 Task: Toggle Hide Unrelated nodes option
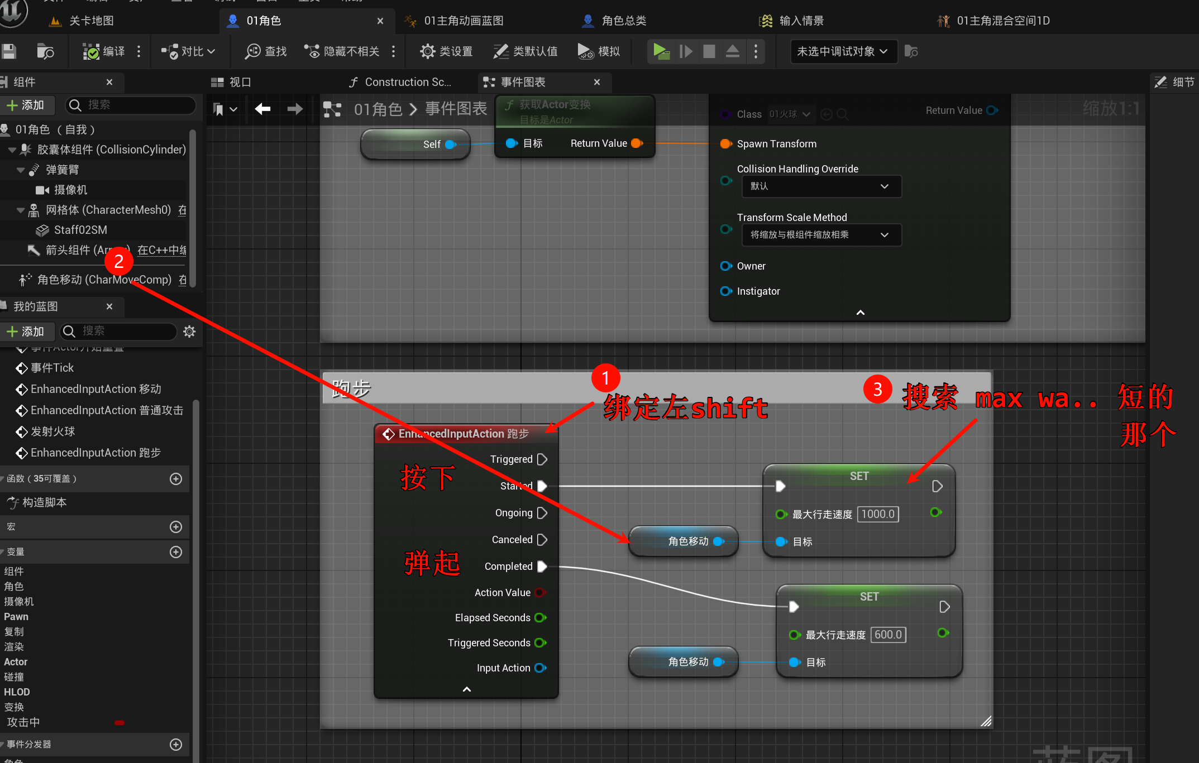(x=342, y=51)
